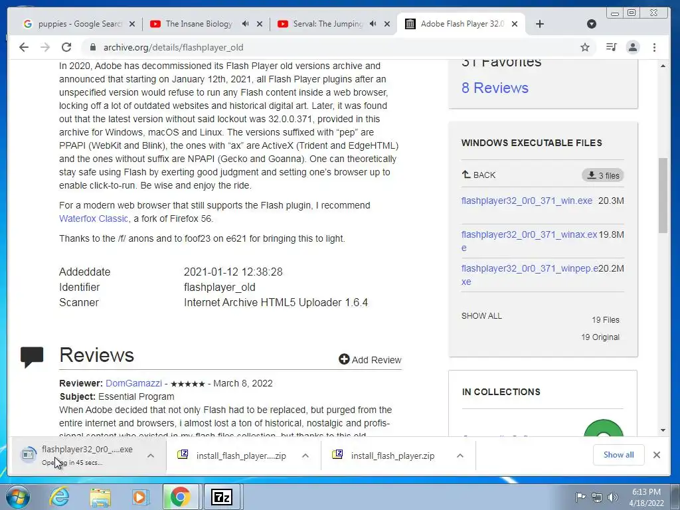Close The Insane Biology tab
The height and width of the screenshot is (510, 680).
260,24
